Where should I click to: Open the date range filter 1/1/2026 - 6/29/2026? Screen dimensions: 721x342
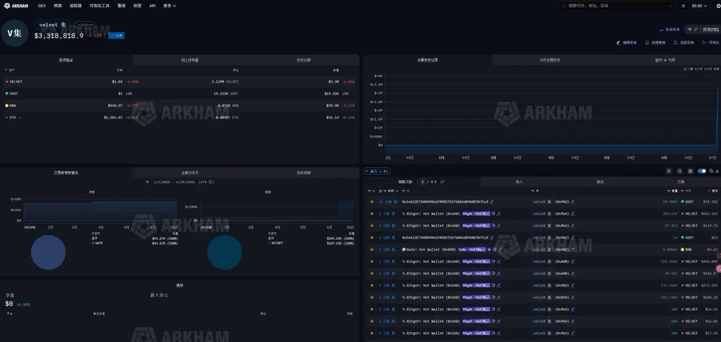coord(180,182)
